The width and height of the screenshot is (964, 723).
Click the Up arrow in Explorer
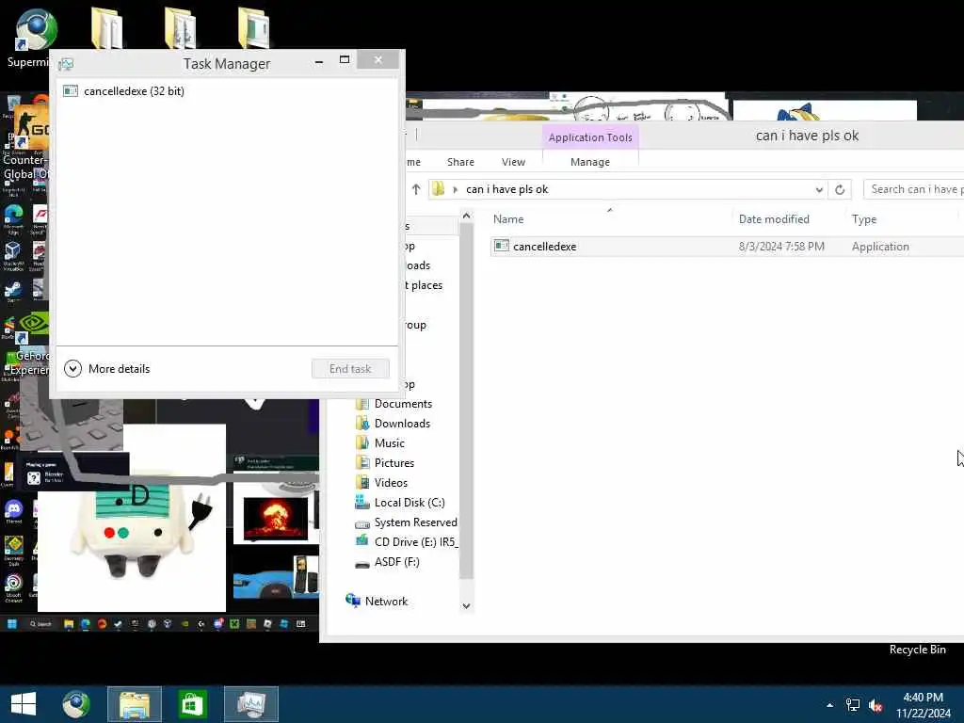(x=415, y=188)
